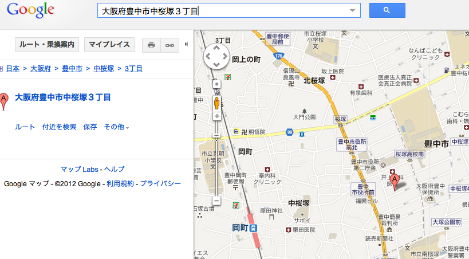Open プライバシー link

[x=160, y=183]
